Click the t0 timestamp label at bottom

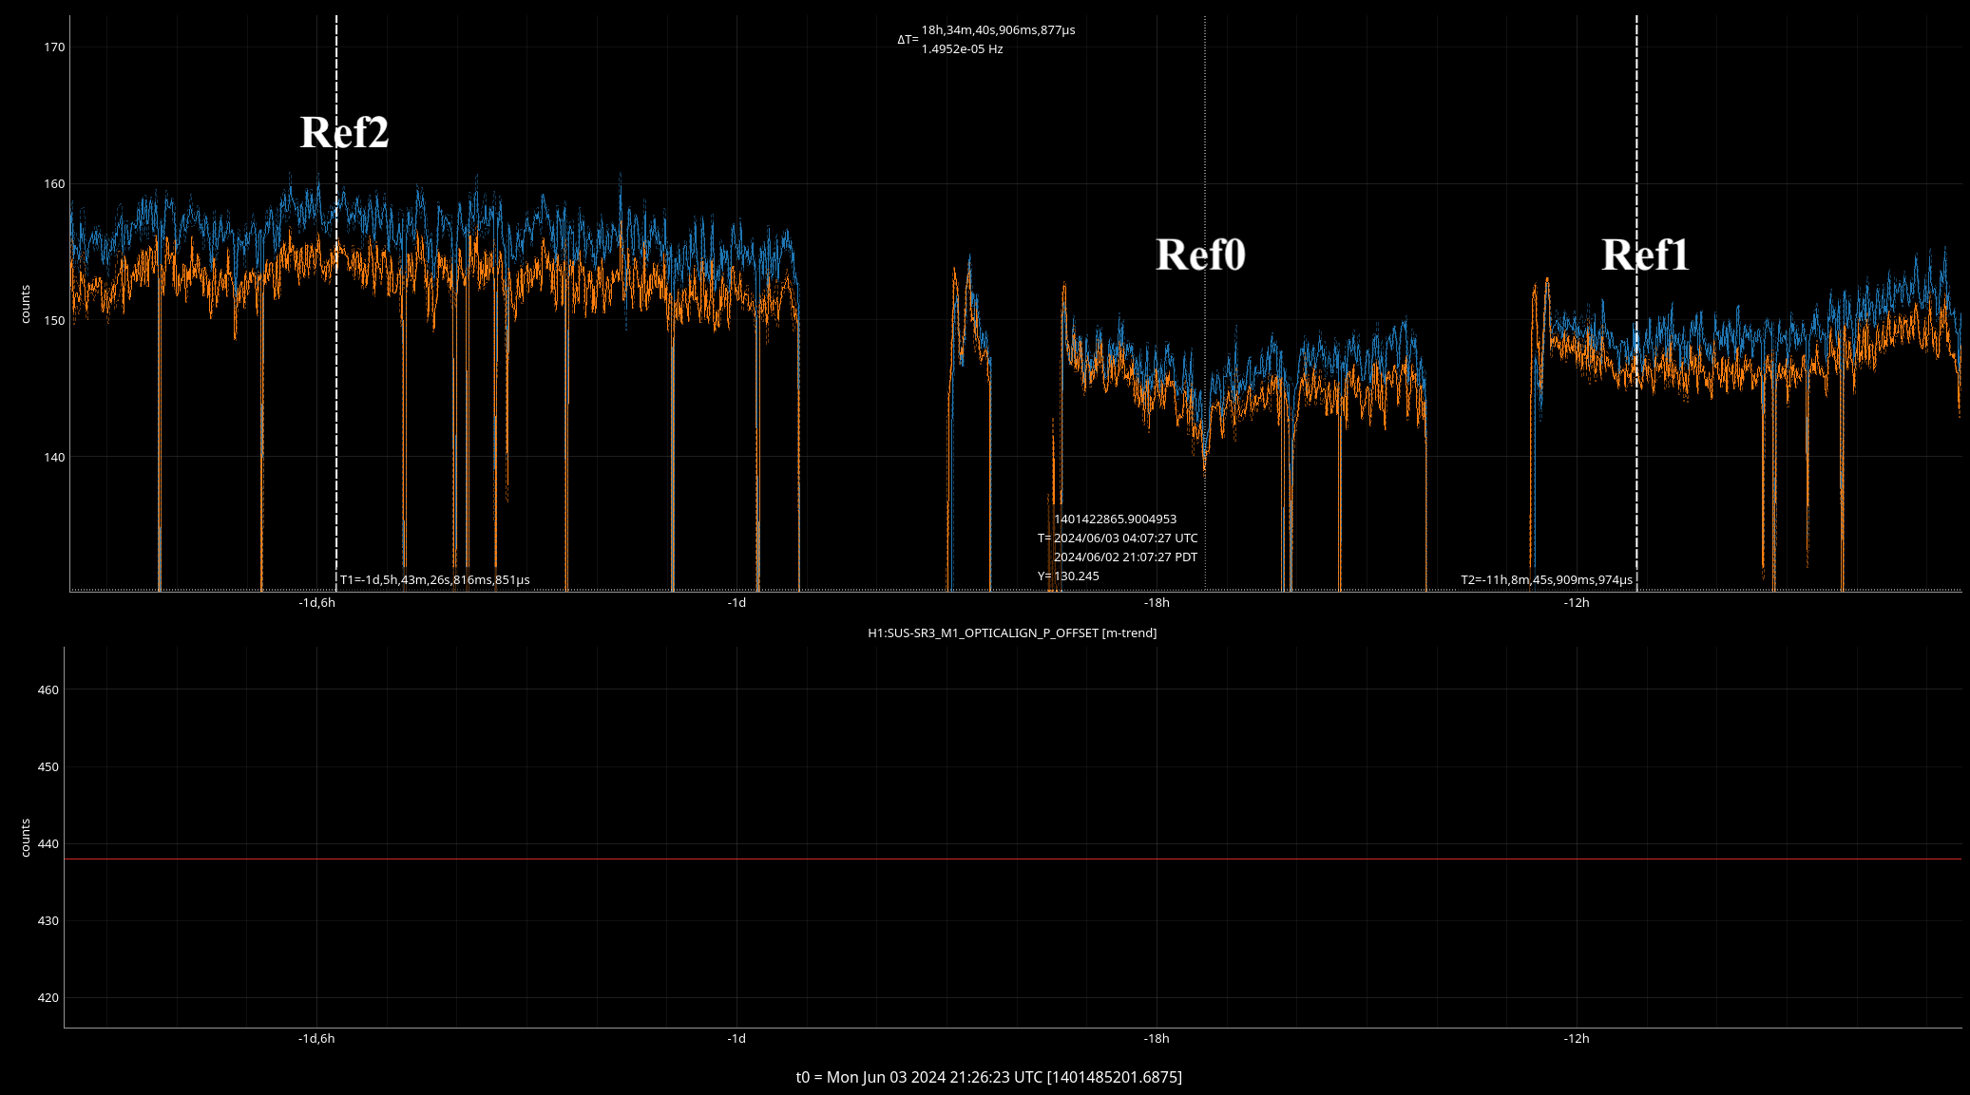click(x=988, y=1077)
